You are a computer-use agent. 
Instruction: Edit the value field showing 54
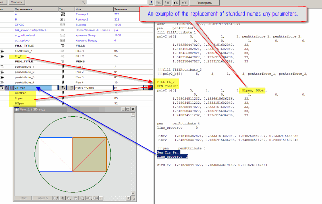click(x=128, y=88)
